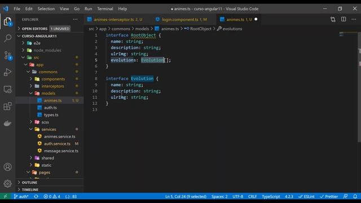The width and height of the screenshot is (361, 203).
Task: Open Run and Debug view
Action: [x=7, y=72]
